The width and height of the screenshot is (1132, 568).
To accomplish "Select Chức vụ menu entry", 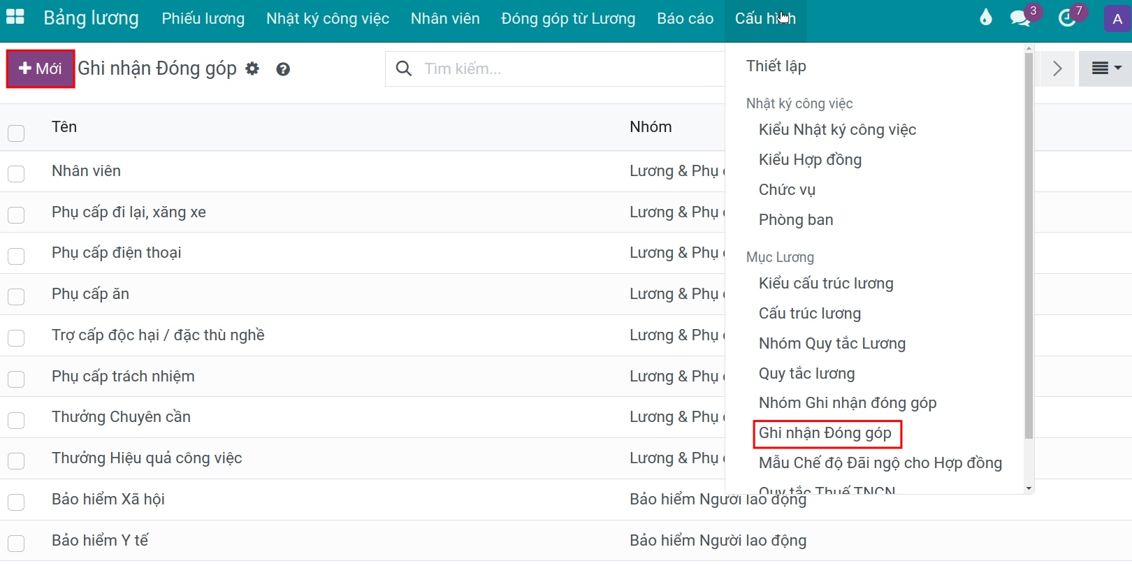I will coord(788,190).
